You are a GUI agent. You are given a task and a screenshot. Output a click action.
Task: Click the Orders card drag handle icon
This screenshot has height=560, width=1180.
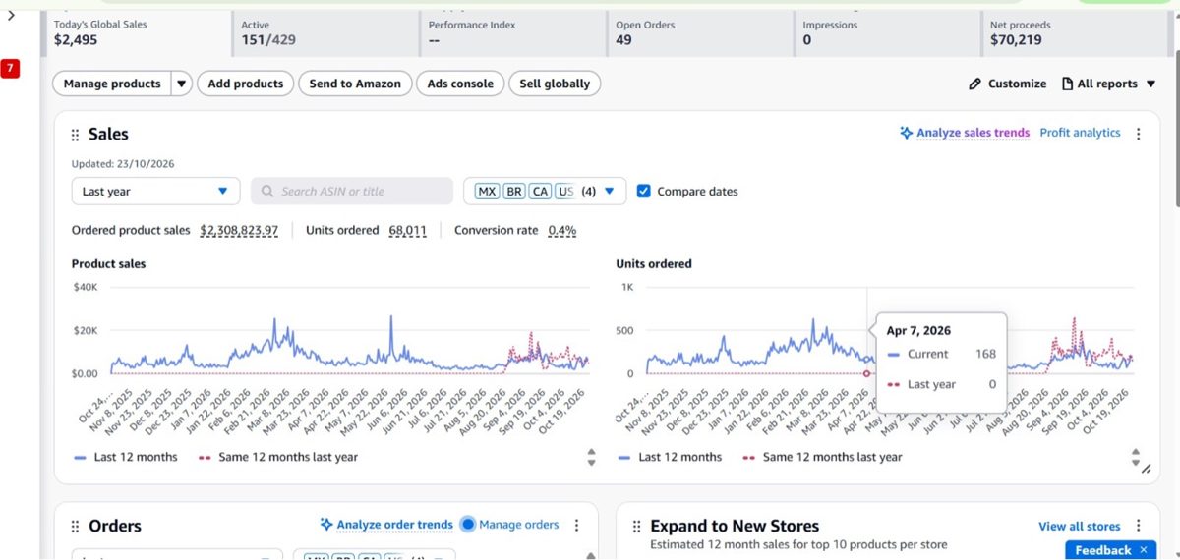coord(76,527)
